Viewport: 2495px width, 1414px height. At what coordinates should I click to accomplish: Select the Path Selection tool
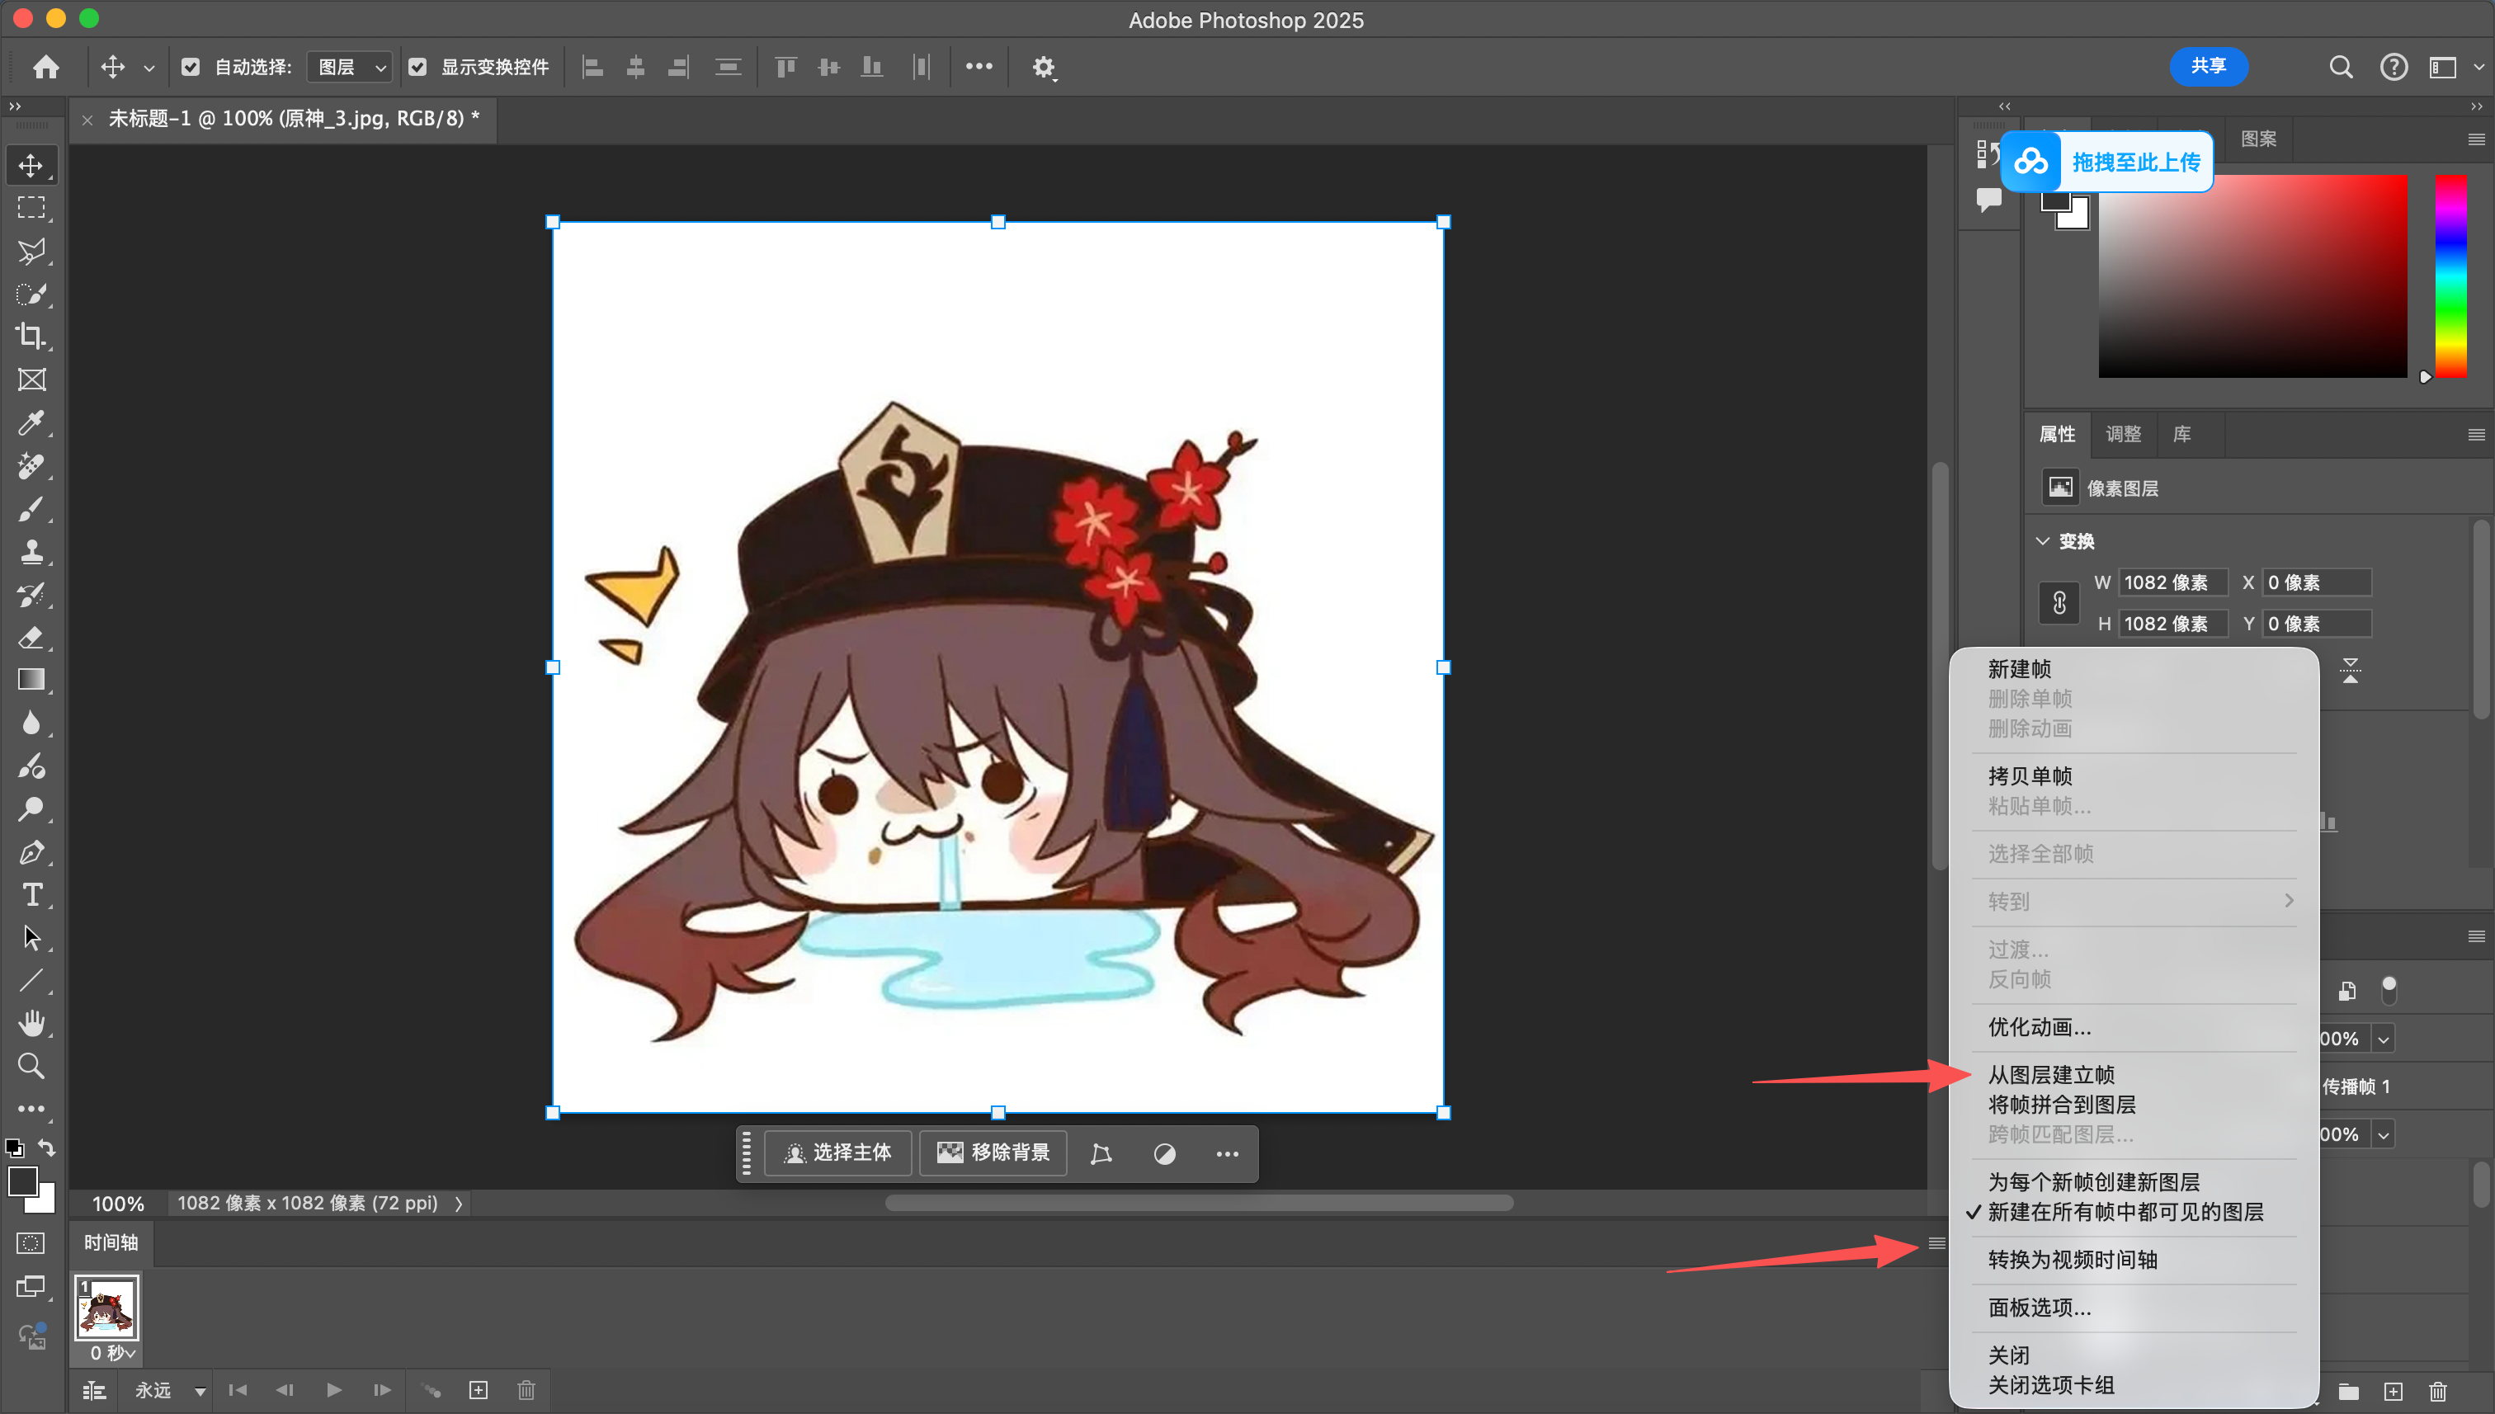point(31,937)
